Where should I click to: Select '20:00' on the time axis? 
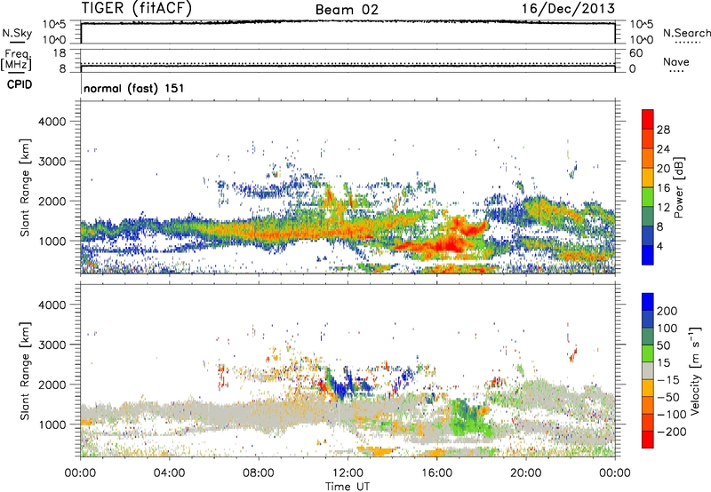point(525,473)
